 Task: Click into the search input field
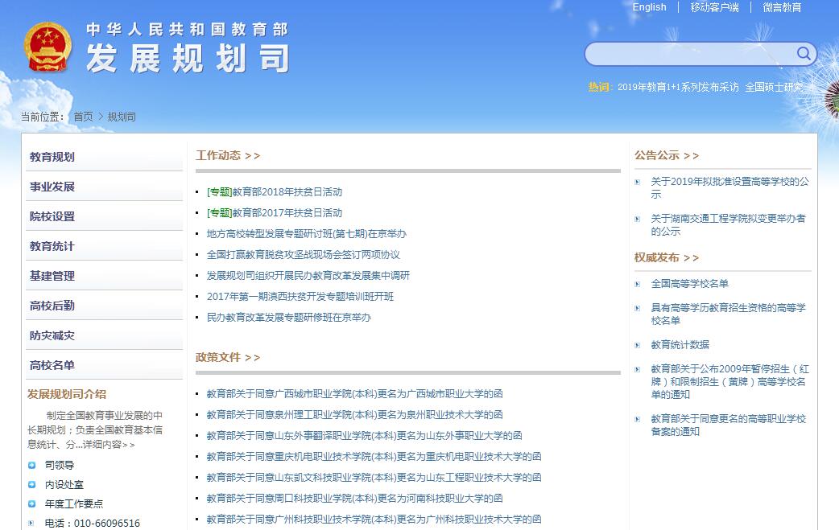pyautogui.click(x=690, y=54)
